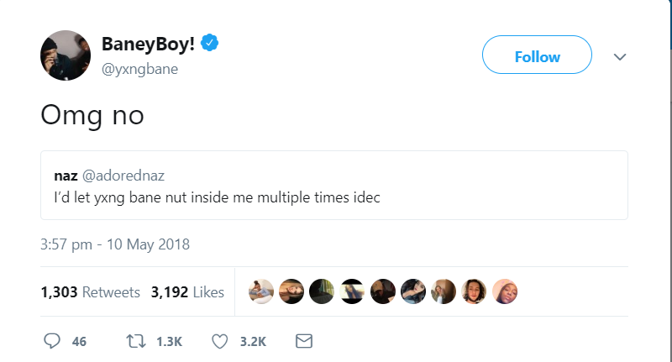The width and height of the screenshot is (672, 362).
Task: Click the 46 replies count
Action: (x=80, y=341)
